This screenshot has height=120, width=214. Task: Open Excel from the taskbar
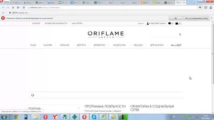click(104, 117)
